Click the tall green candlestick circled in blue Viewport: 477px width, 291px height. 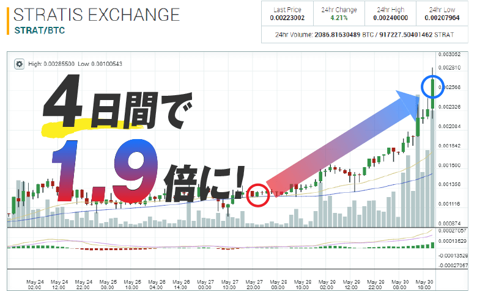432,94
